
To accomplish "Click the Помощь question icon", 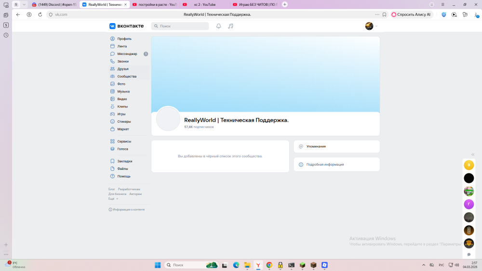I will point(112,176).
